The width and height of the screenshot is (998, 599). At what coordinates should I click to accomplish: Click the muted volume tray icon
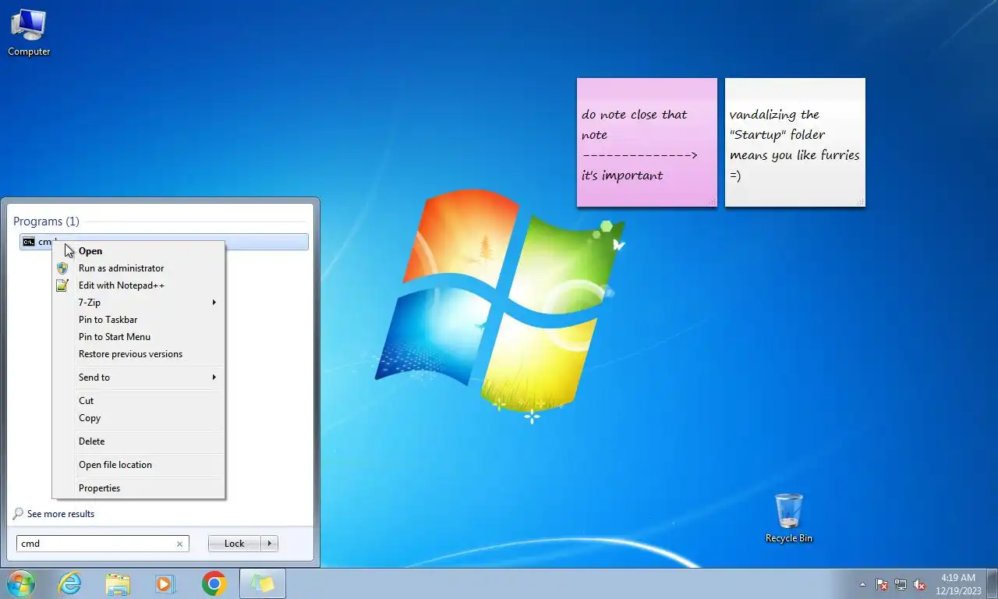pyautogui.click(x=919, y=584)
